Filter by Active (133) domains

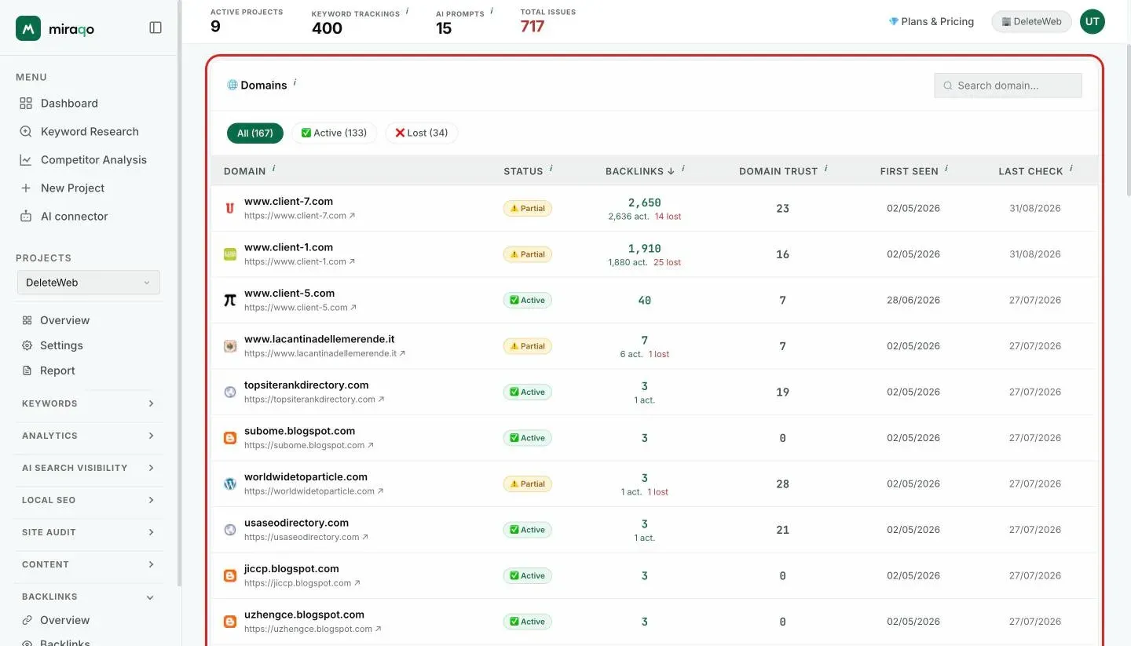coord(335,133)
